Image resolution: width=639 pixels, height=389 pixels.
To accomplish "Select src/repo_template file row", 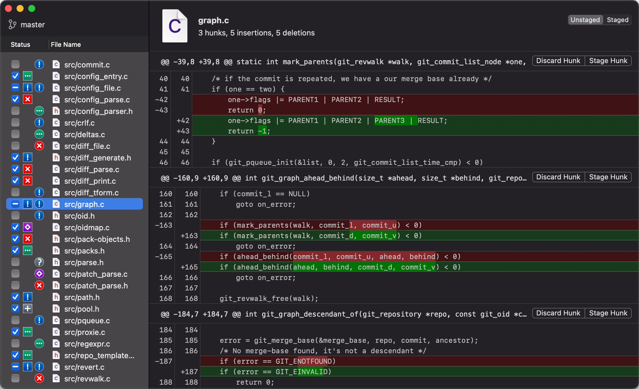I will click(x=74, y=355).
